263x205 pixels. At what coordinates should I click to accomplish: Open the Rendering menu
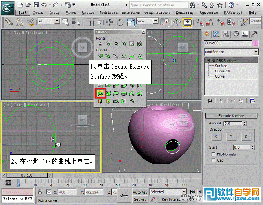point(185,12)
